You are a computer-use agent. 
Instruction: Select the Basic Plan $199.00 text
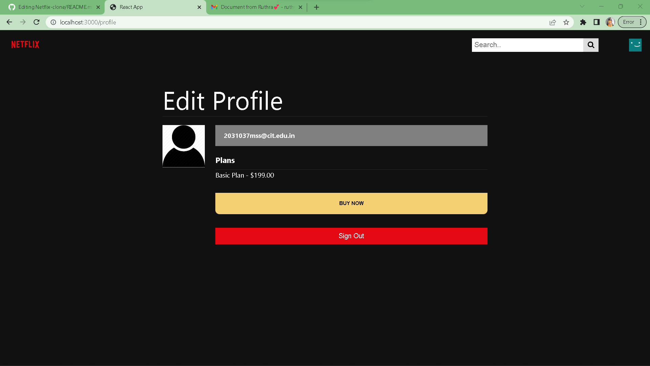pos(244,175)
